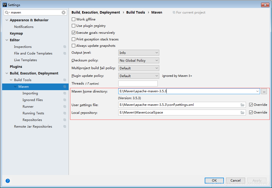Enable Always update snapshots checkbox
272x188 pixels.
pyautogui.click(x=74, y=46)
